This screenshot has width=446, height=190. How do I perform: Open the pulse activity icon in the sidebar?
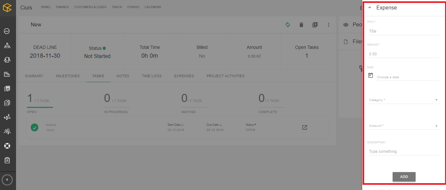click(7, 31)
